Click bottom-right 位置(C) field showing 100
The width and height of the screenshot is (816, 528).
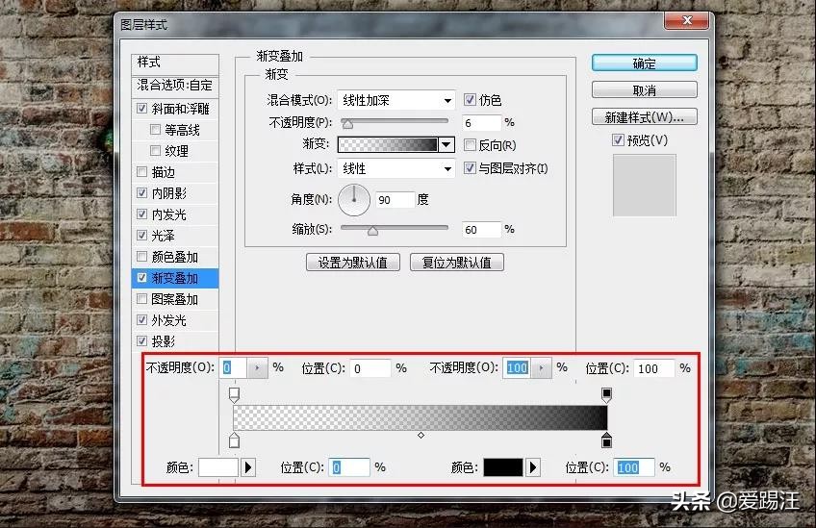click(634, 467)
